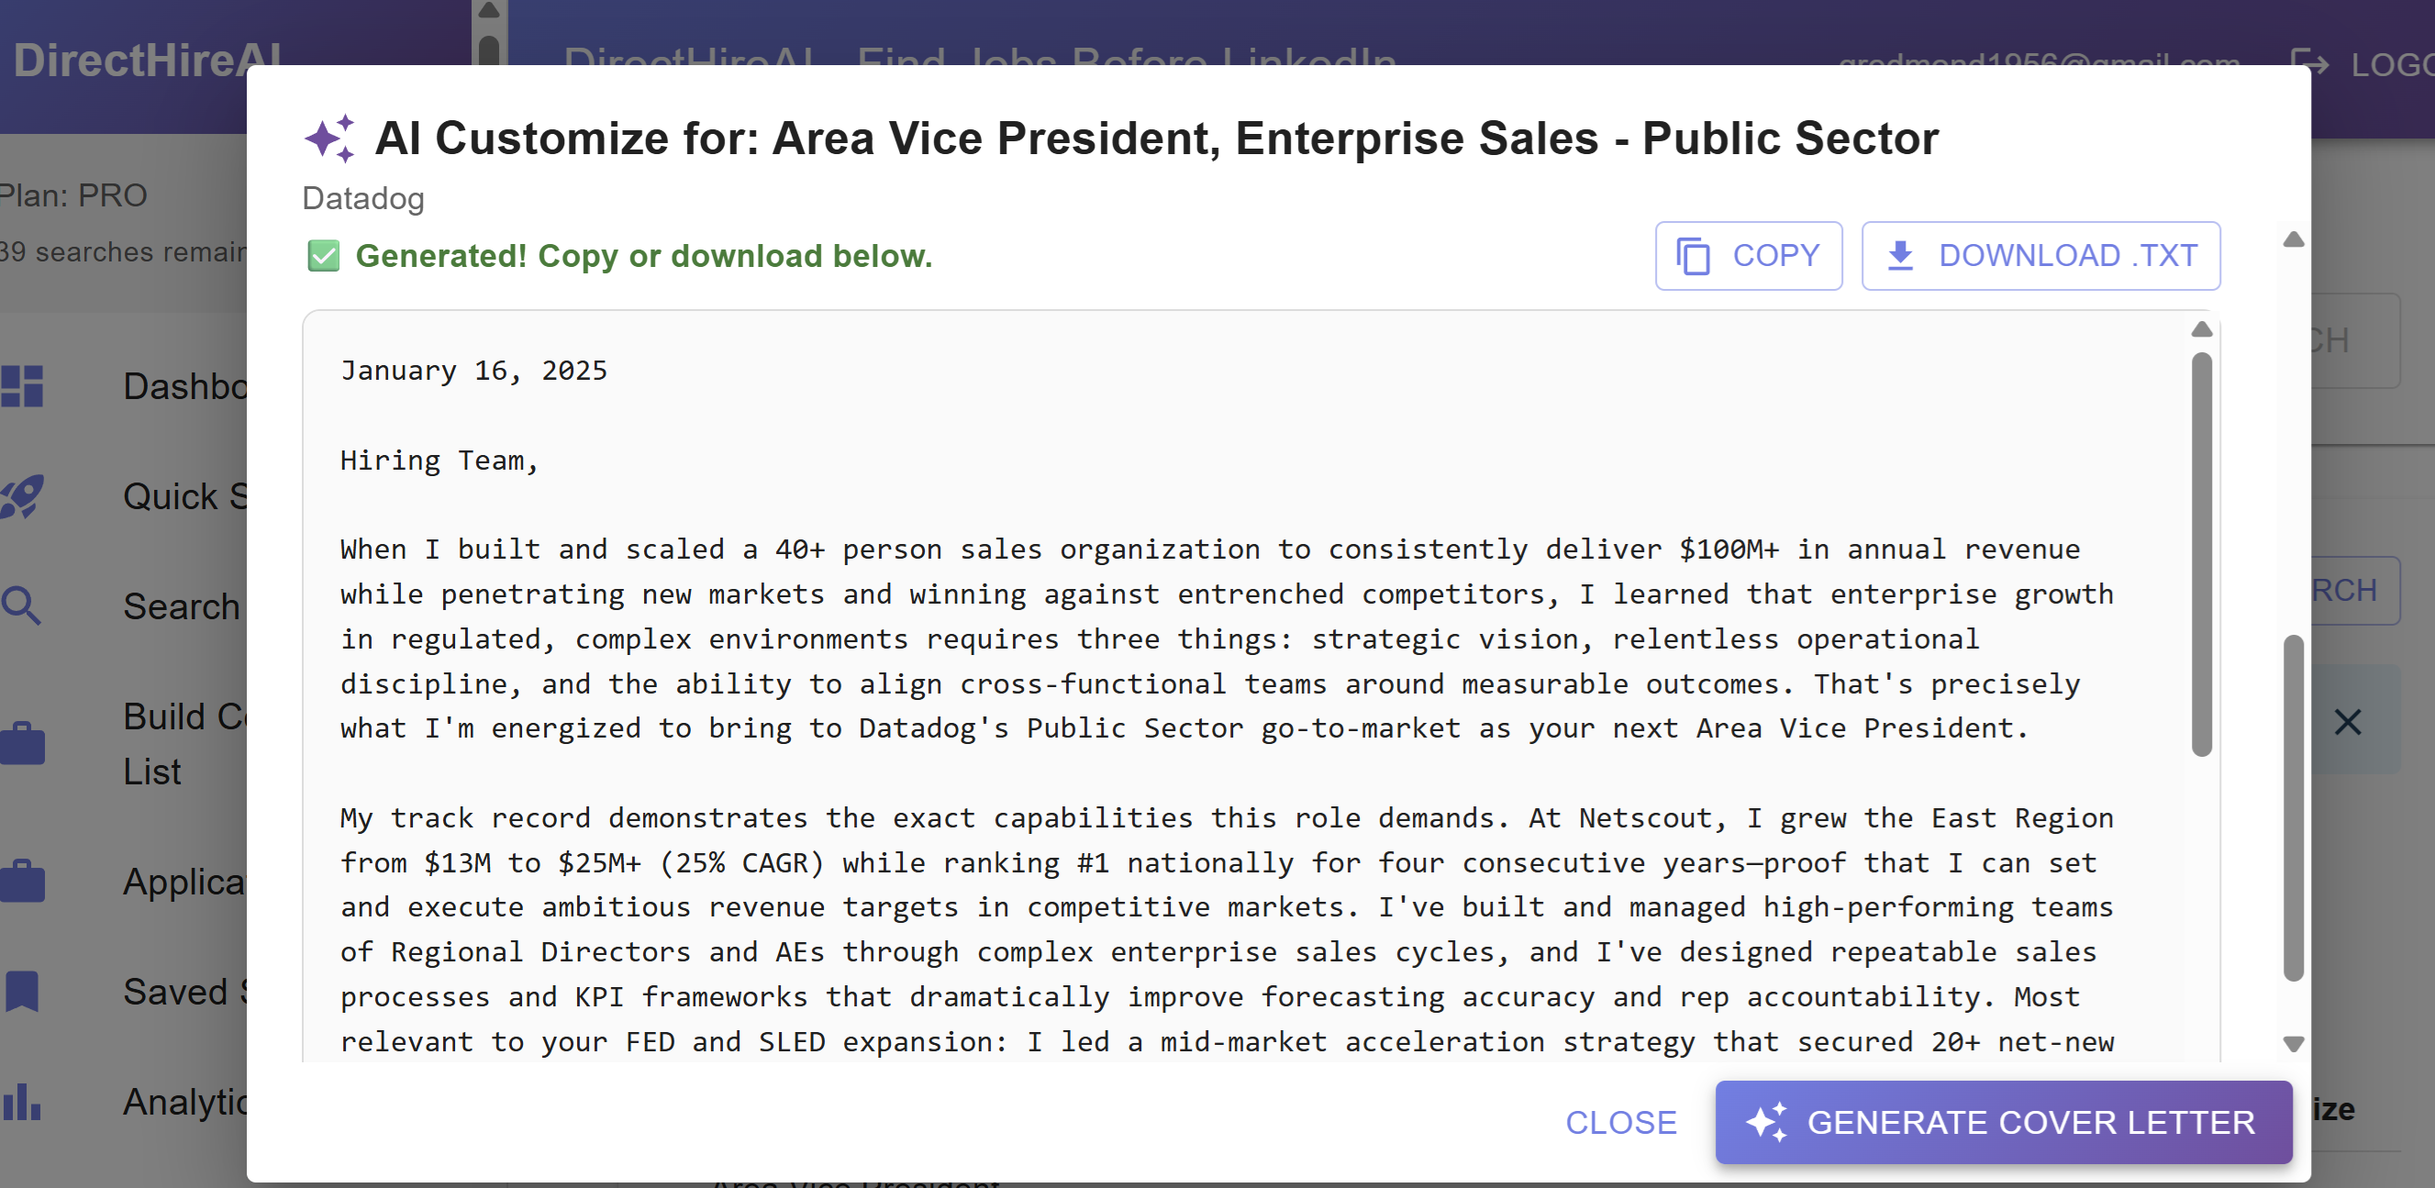Viewport: 2435px width, 1188px height.
Task: Dismiss the panel with the X icon
Action: tap(2347, 722)
